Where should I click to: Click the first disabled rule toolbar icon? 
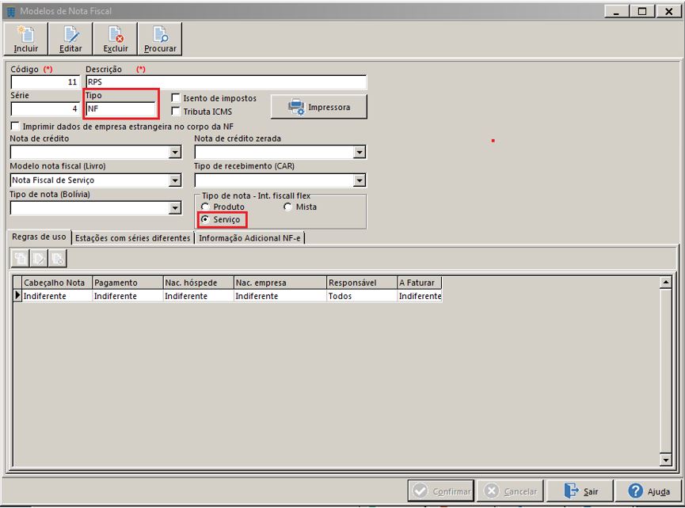[x=20, y=259]
